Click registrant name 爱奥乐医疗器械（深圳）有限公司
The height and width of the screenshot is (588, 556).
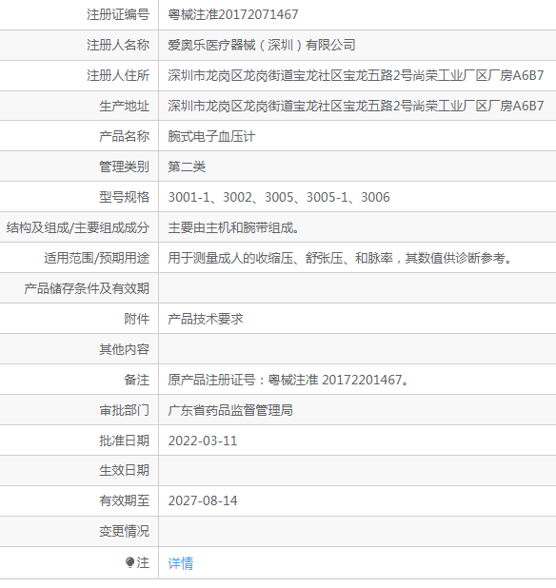(x=262, y=45)
